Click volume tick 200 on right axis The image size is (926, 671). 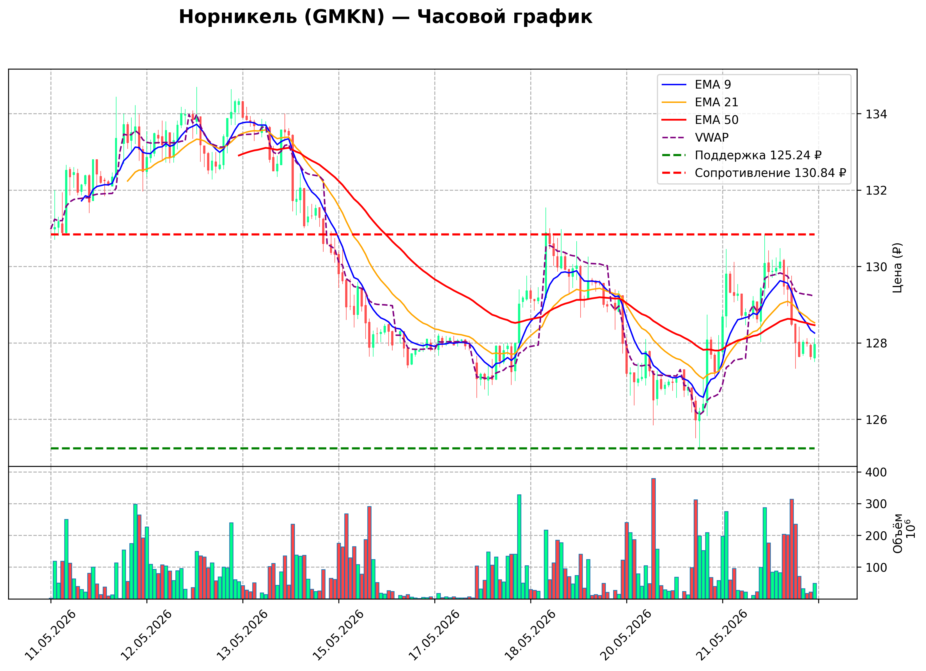coord(877,536)
